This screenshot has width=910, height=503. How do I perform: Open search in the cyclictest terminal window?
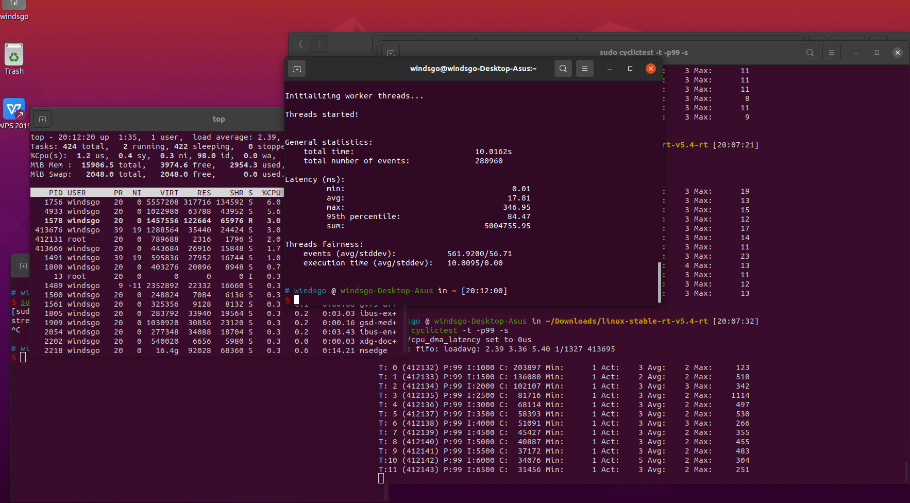point(810,52)
